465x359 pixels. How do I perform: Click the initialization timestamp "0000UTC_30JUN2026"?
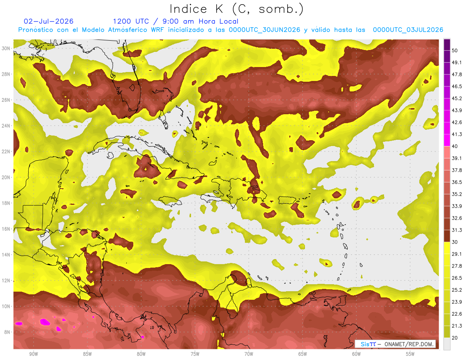(x=264, y=30)
